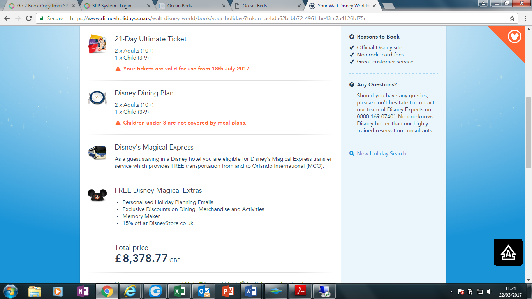Click 'No credit card fees' reason
Viewport: 532px width, 299px height.
click(381, 55)
